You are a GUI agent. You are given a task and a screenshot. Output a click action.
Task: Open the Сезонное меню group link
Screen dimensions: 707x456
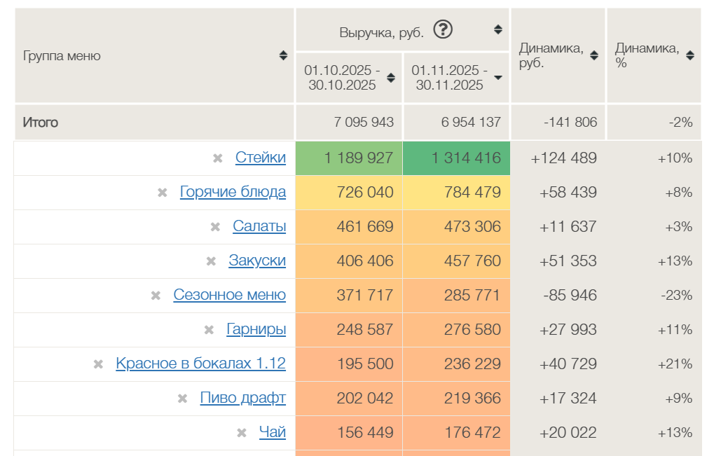click(x=229, y=295)
